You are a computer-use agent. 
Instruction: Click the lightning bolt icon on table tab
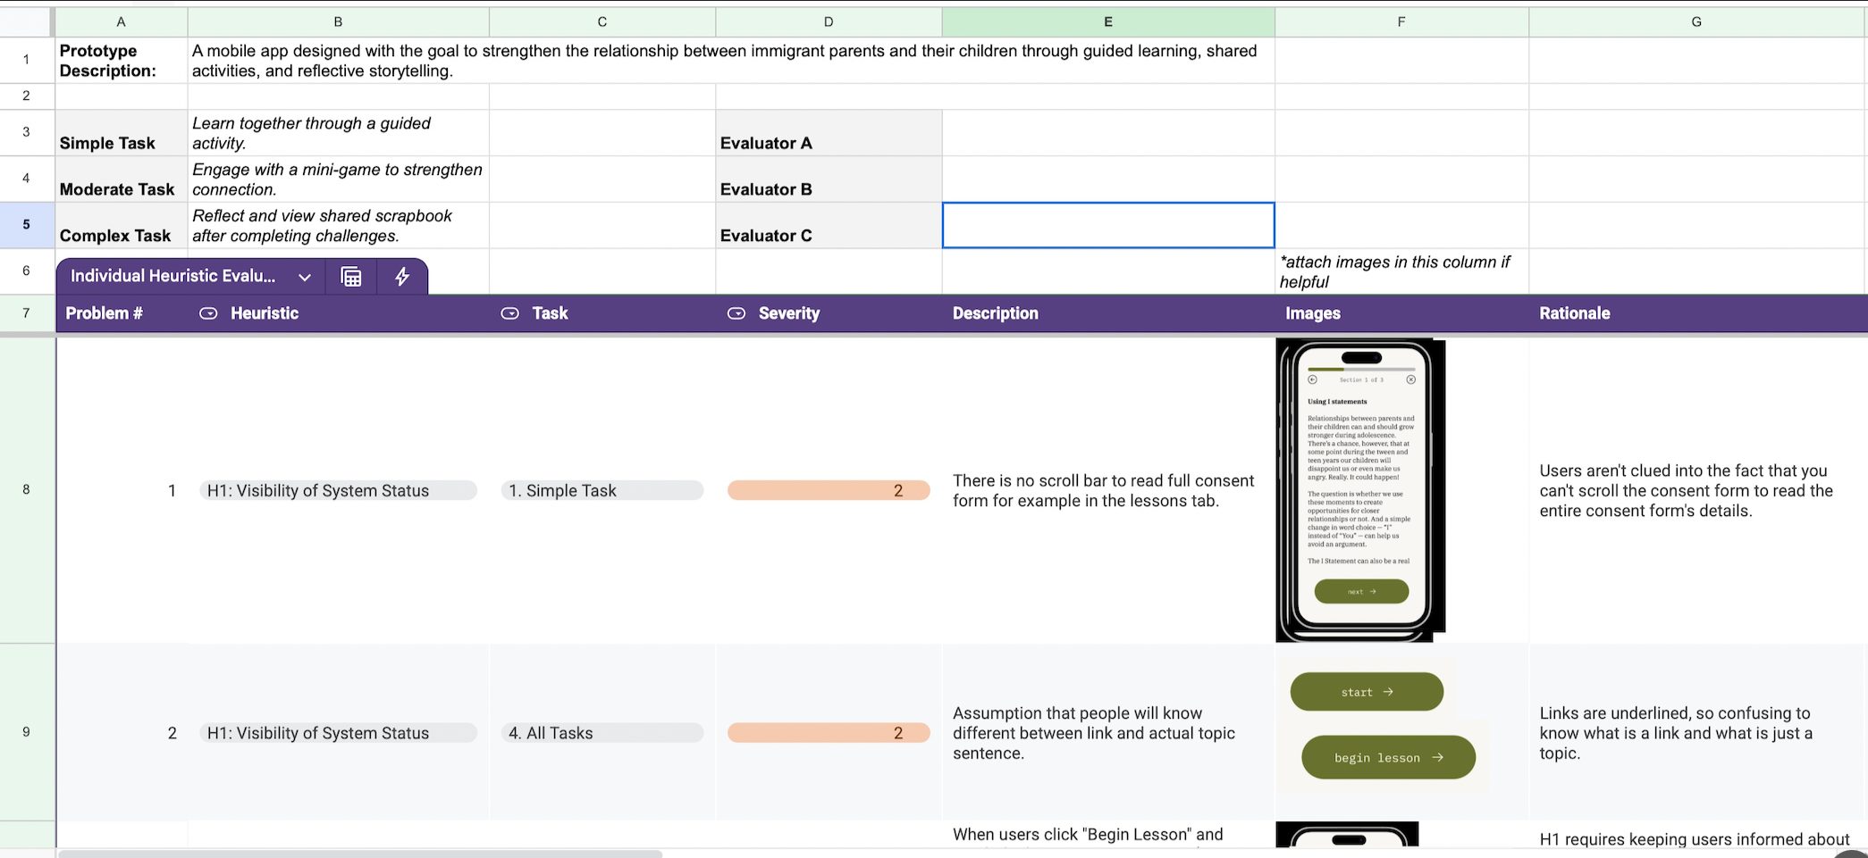pyautogui.click(x=402, y=277)
